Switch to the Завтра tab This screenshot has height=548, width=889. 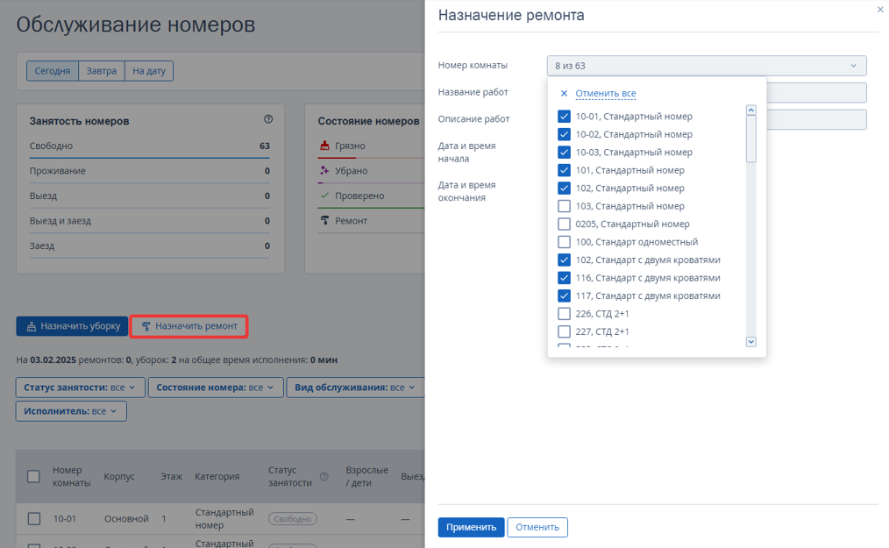coord(102,71)
